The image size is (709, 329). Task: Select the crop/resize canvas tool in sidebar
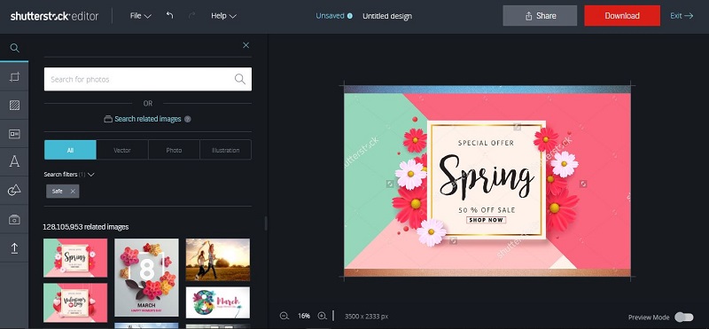point(14,77)
